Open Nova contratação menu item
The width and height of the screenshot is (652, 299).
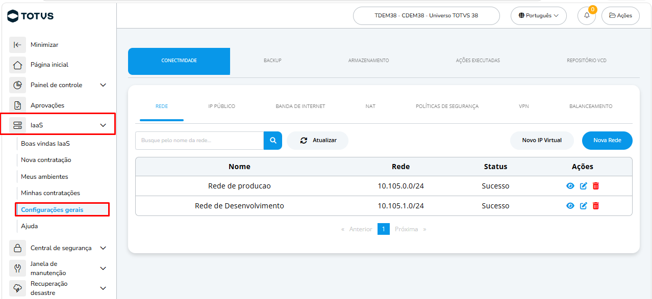[46, 160]
